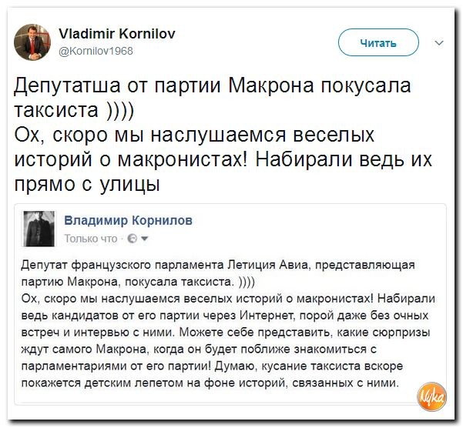Open the embedded post's square author photo
Viewport: 463px width, 428px height.
point(39,229)
